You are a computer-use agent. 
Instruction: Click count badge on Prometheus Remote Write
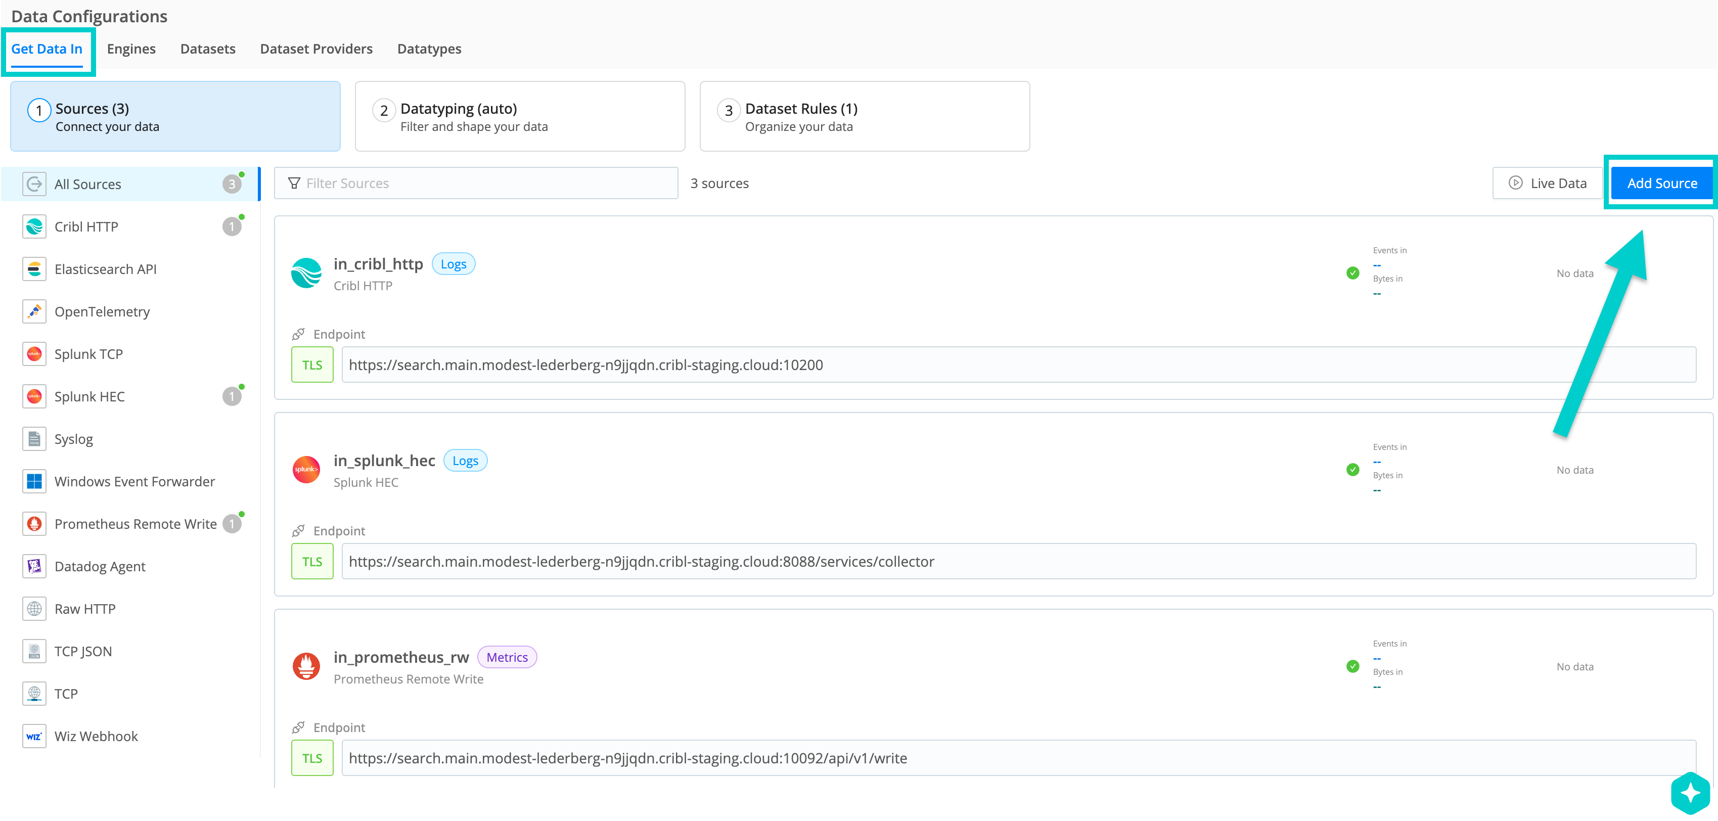[232, 524]
